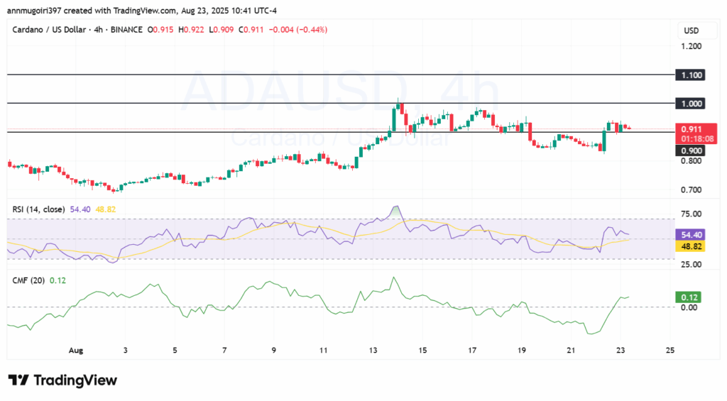Click the date 3 on the time axis

point(125,351)
